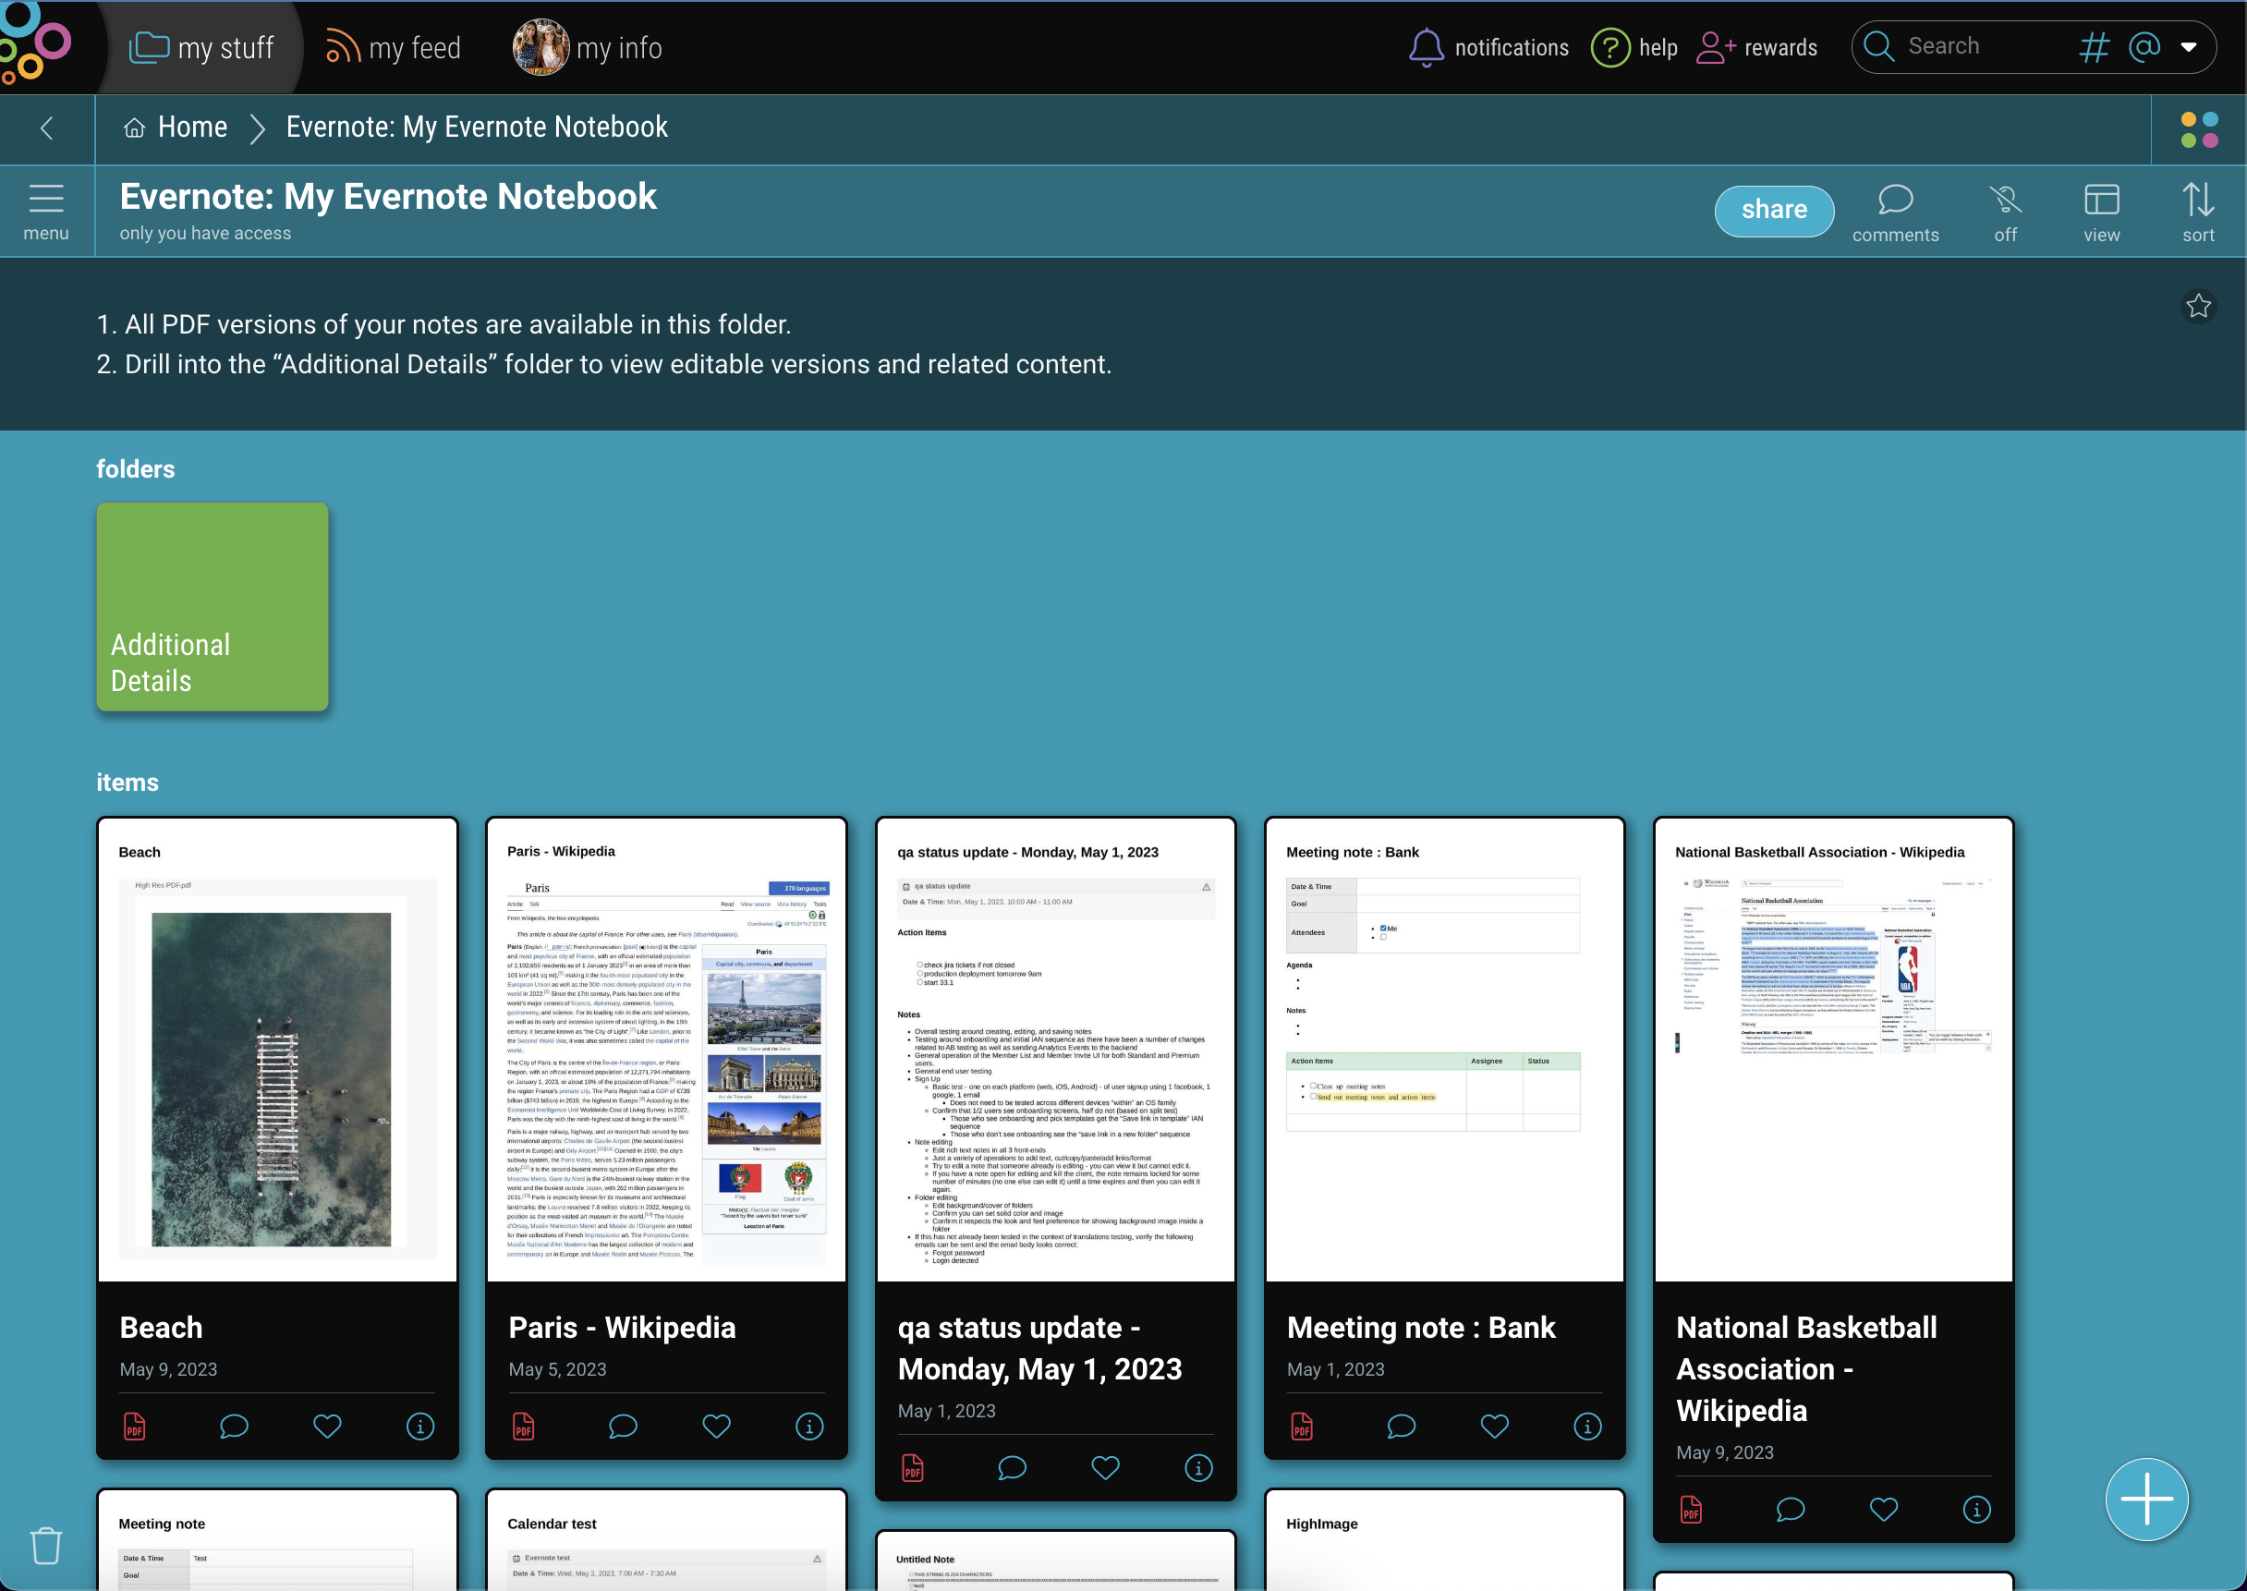Open notifications

click(1488, 47)
